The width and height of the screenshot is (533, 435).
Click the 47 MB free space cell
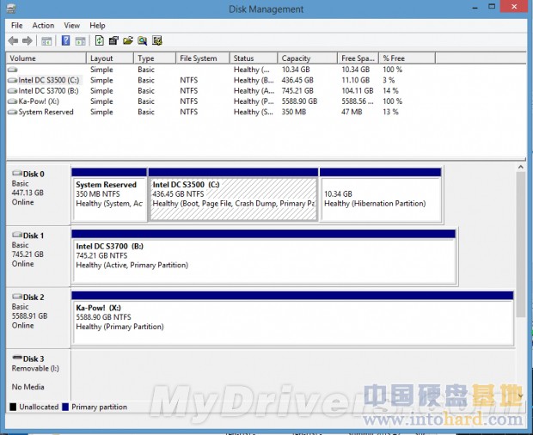(x=352, y=112)
